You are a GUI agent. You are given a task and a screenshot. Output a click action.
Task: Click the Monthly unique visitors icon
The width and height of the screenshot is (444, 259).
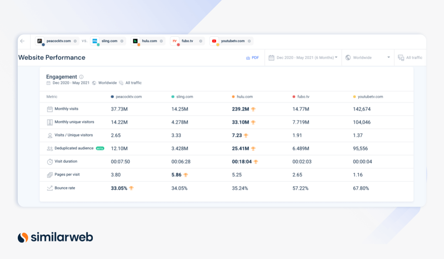pos(50,122)
